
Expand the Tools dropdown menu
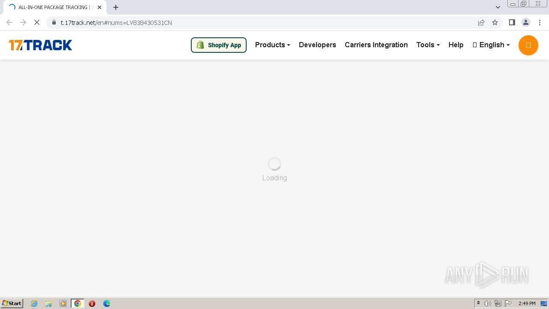click(x=428, y=45)
